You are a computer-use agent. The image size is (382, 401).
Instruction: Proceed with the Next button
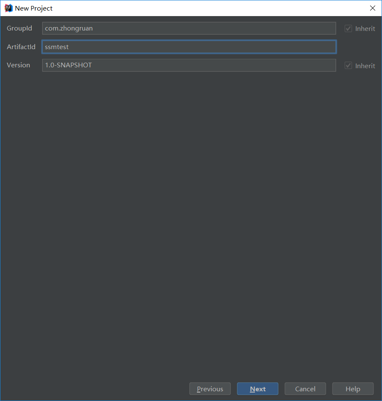257,389
